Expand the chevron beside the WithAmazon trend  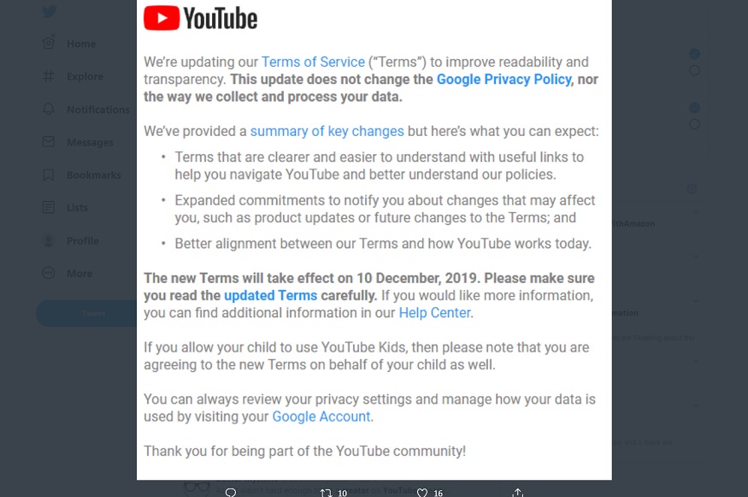point(697,211)
